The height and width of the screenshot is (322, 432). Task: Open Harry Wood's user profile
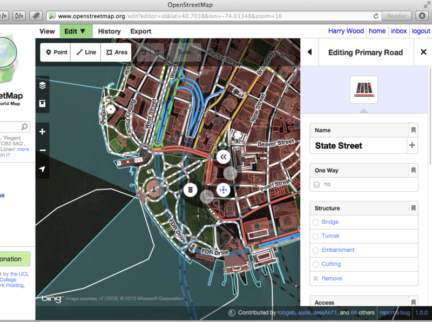pyautogui.click(x=346, y=31)
